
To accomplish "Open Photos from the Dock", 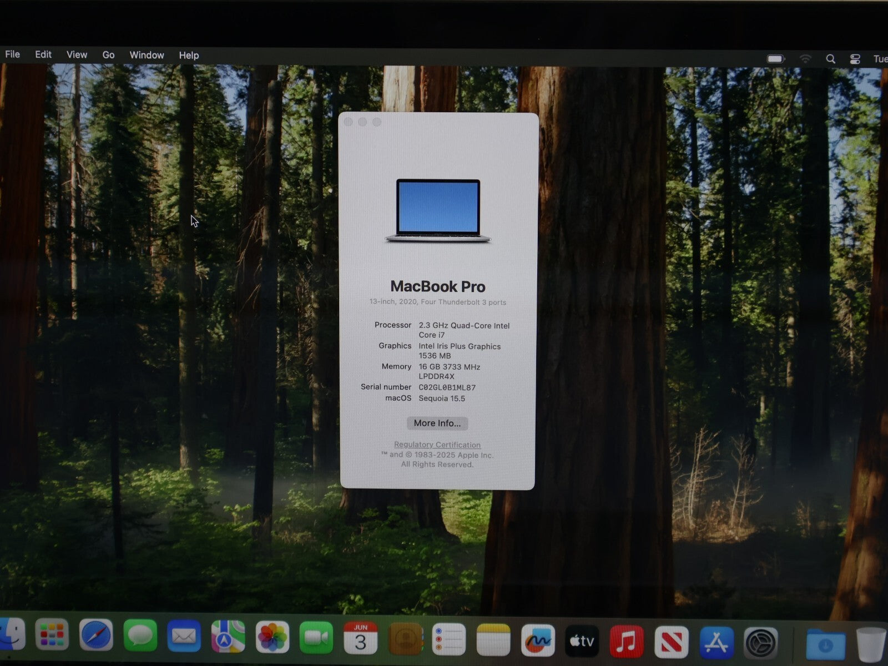I will 272,637.
